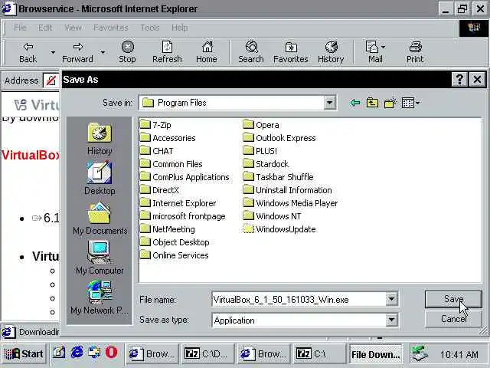The height and width of the screenshot is (368, 490).
Task: Open the Favorites menu
Action: tap(110, 28)
